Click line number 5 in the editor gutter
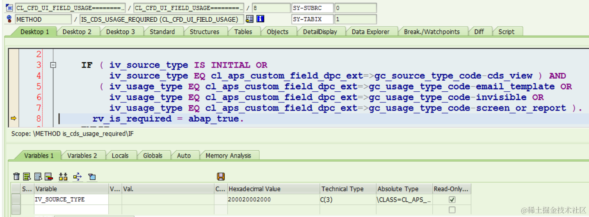589x217 pixels. point(39,86)
